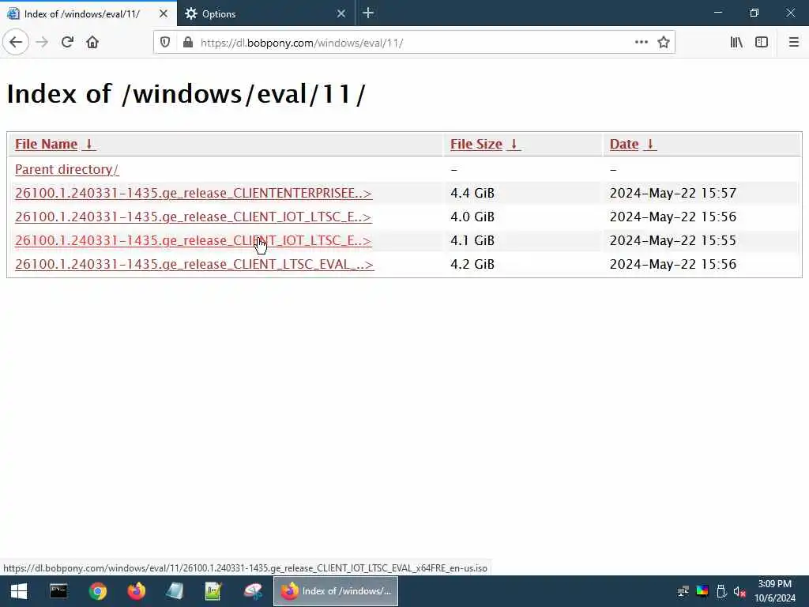This screenshot has height=607, width=809.
Task: Sort File Name column descending arrow
Action: coord(88,144)
